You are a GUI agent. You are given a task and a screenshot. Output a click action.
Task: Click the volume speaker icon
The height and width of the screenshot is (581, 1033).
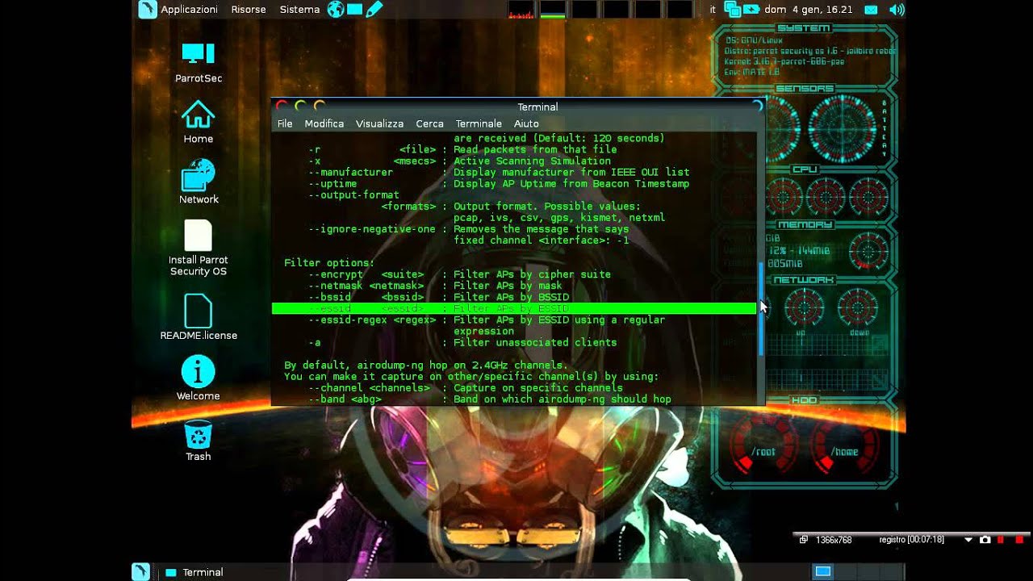pos(897,10)
